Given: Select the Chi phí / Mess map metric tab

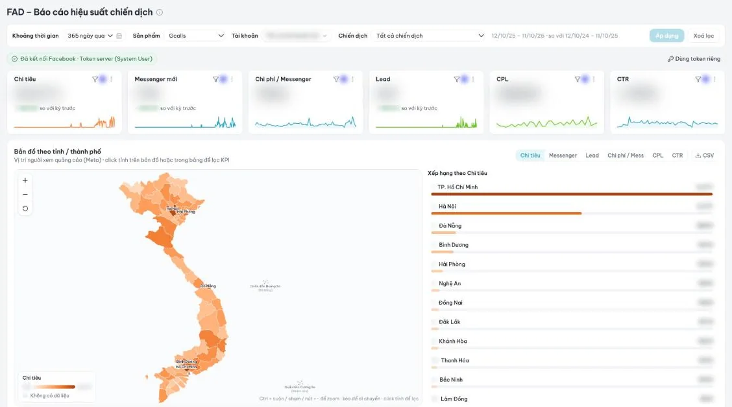Looking at the screenshot, I should click(x=626, y=156).
